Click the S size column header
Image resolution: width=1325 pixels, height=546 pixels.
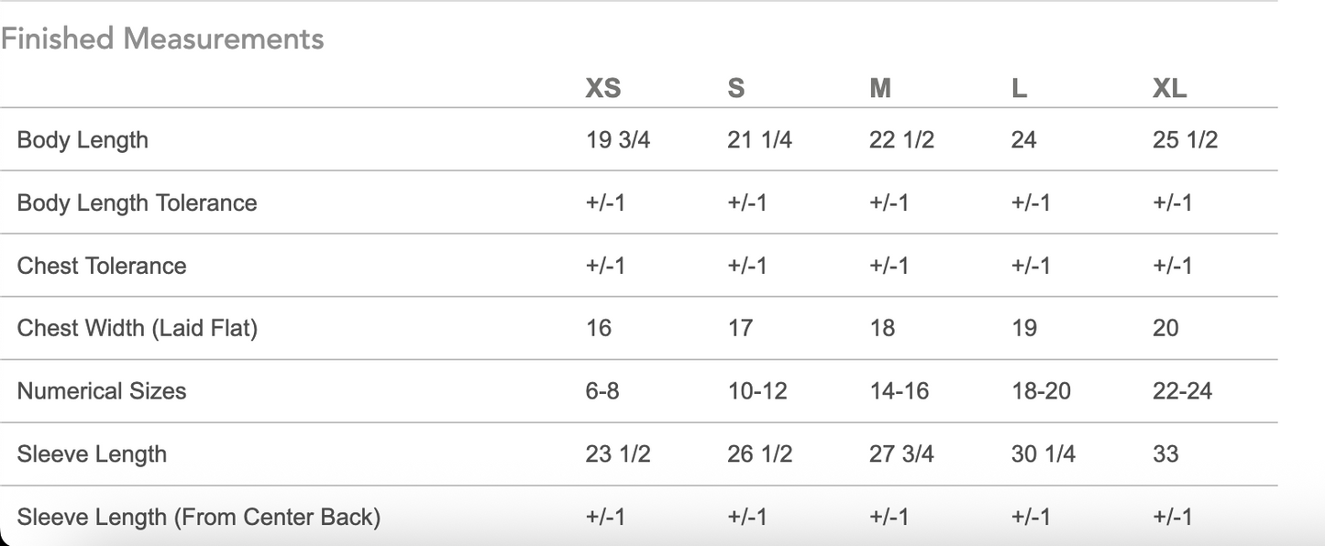[735, 88]
